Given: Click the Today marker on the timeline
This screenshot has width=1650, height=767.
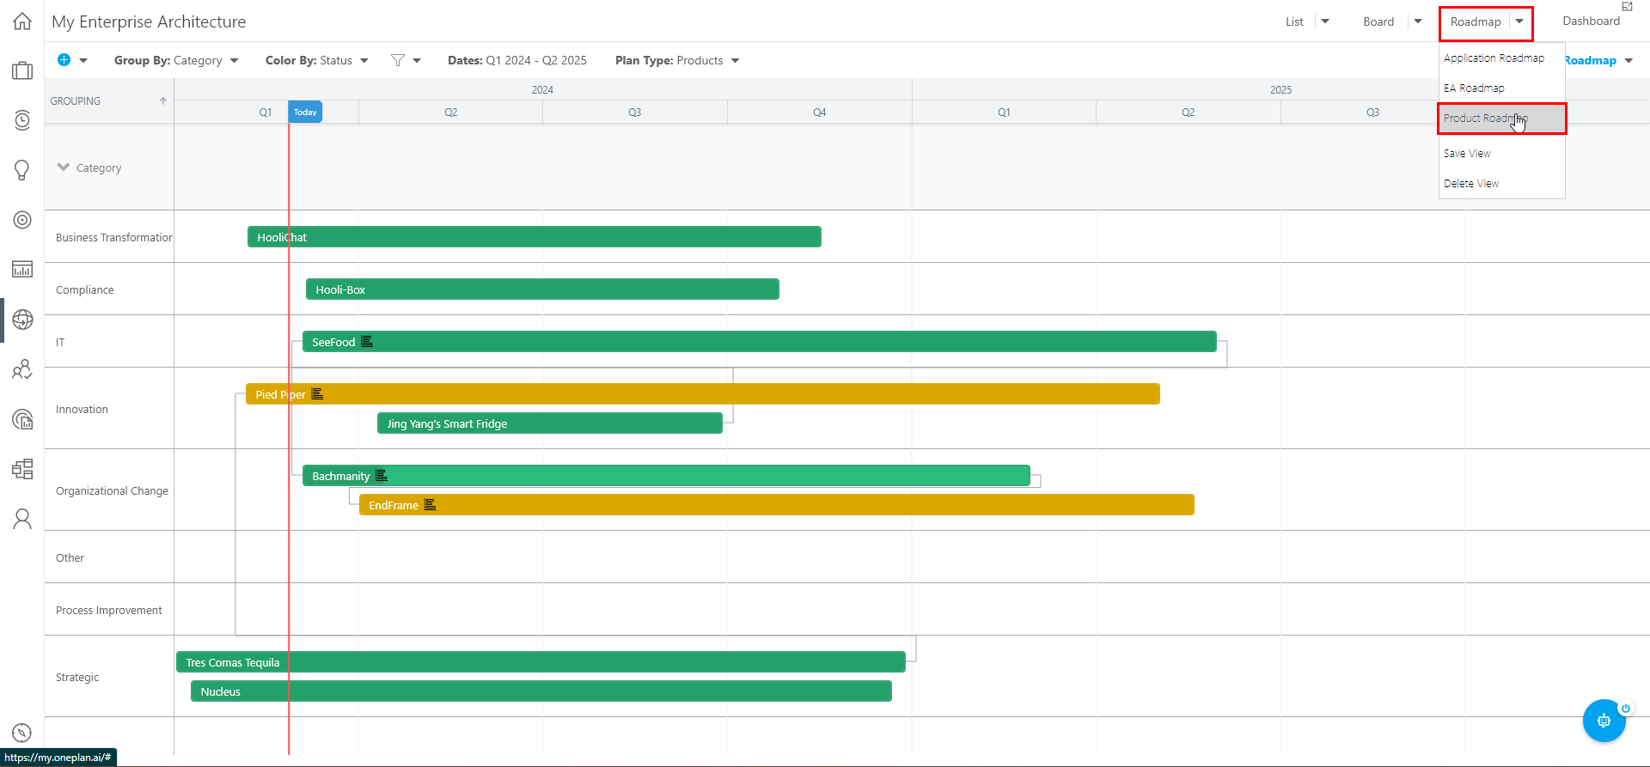Looking at the screenshot, I should point(305,112).
